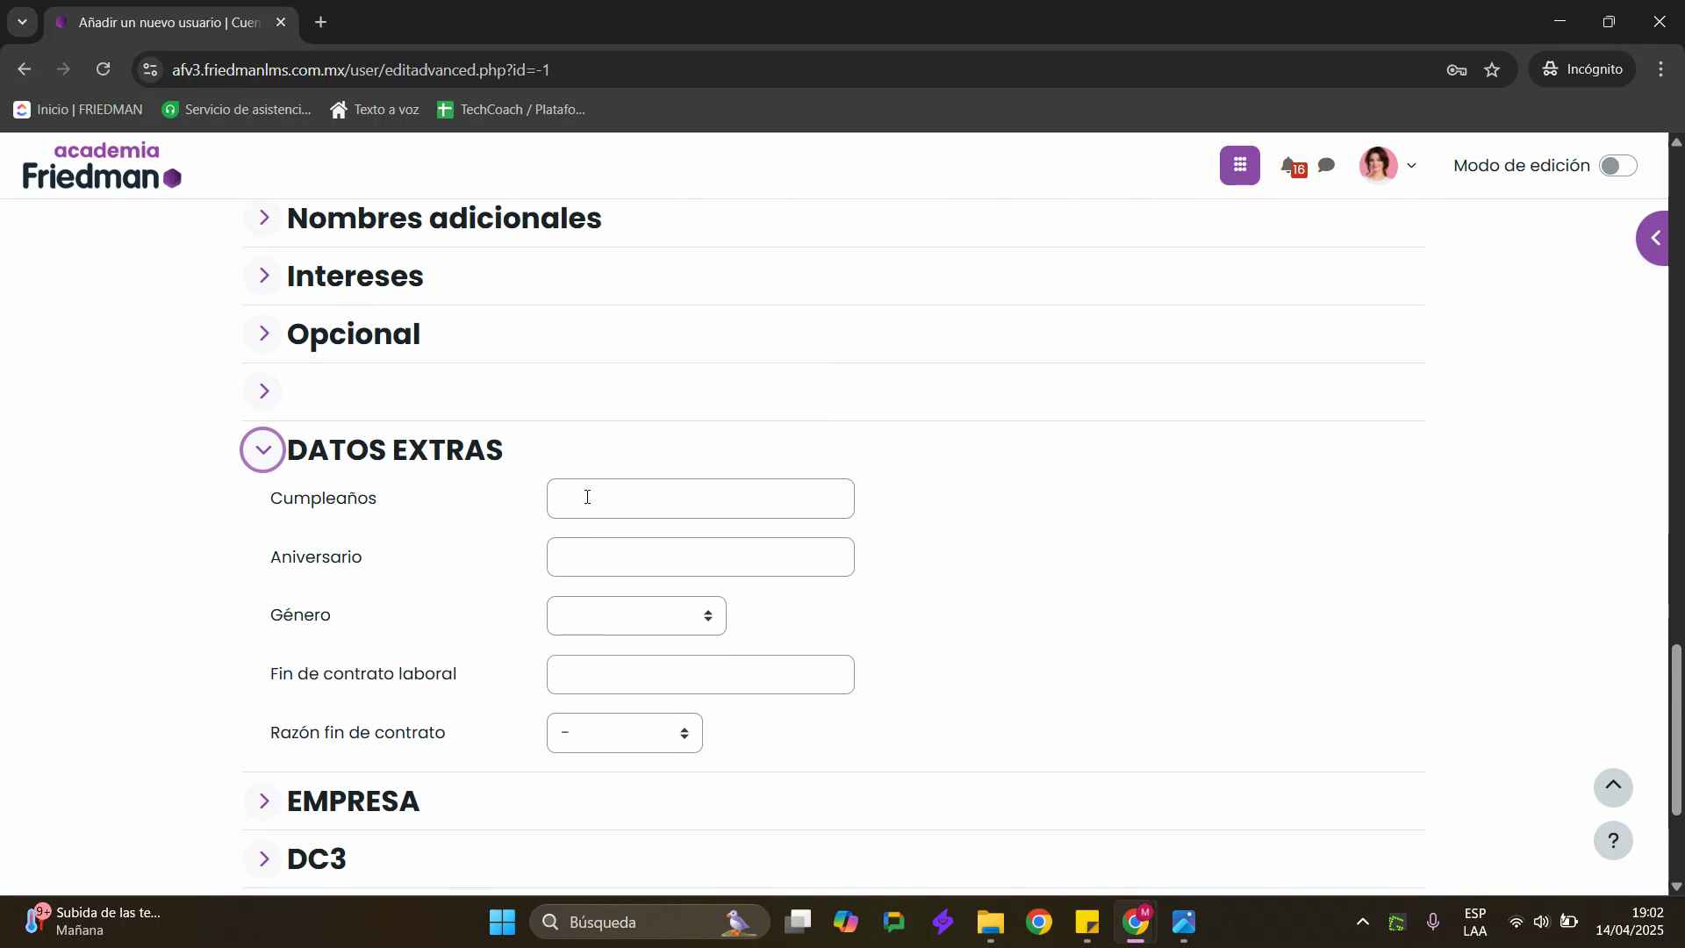
Task: Open File Explorer from the taskbar
Action: coord(990,923)
